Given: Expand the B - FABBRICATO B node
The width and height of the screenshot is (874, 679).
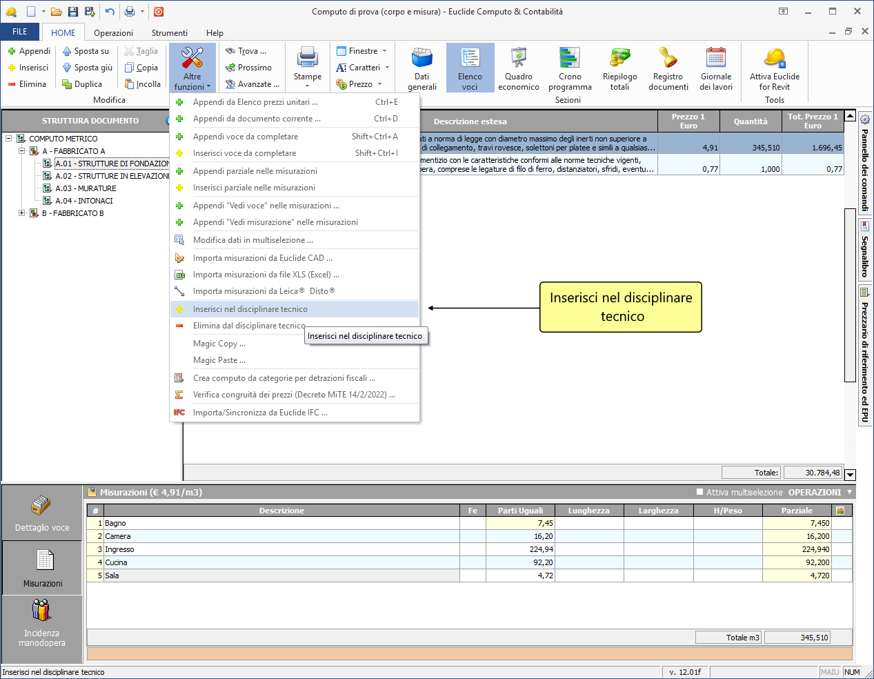Looking at the screenshot, I should click(x=22, y=213).
